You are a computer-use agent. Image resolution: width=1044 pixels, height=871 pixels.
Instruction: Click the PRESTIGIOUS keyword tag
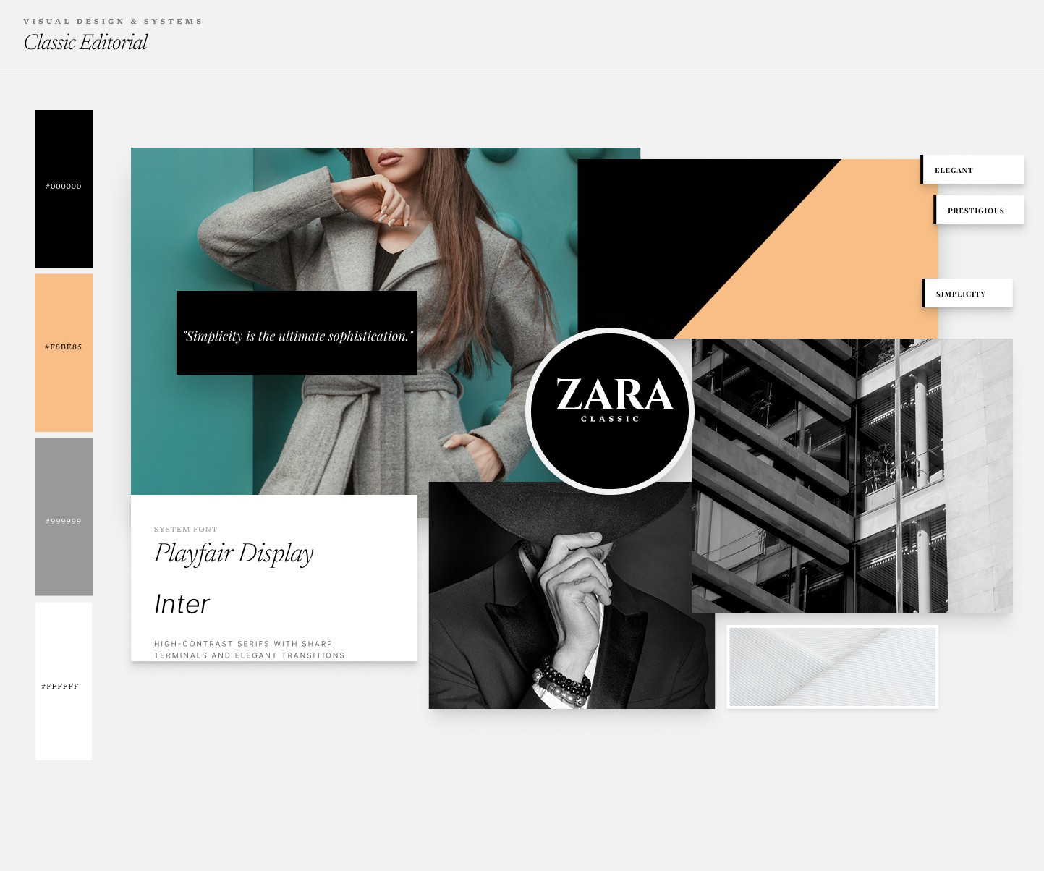(978, 210)
